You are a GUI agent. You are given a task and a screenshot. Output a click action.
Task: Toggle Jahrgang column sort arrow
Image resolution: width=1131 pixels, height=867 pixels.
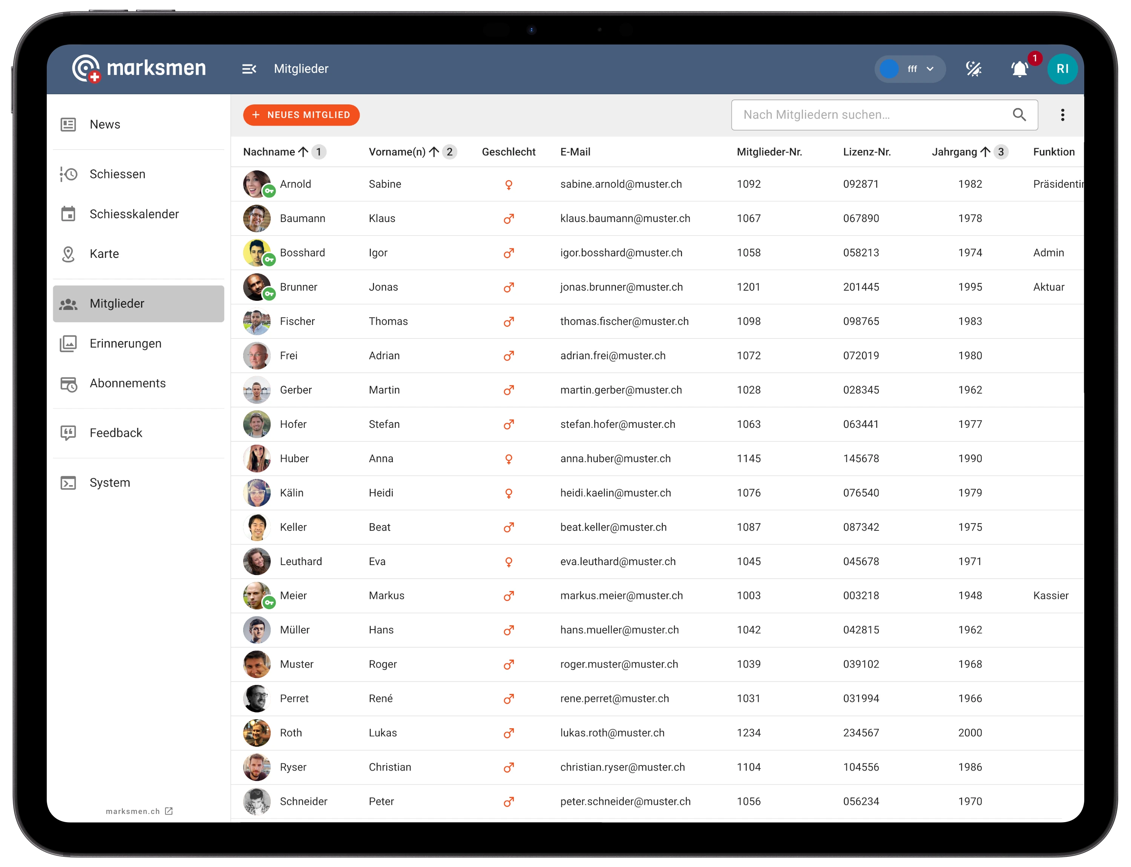click(x=985, y=152)
